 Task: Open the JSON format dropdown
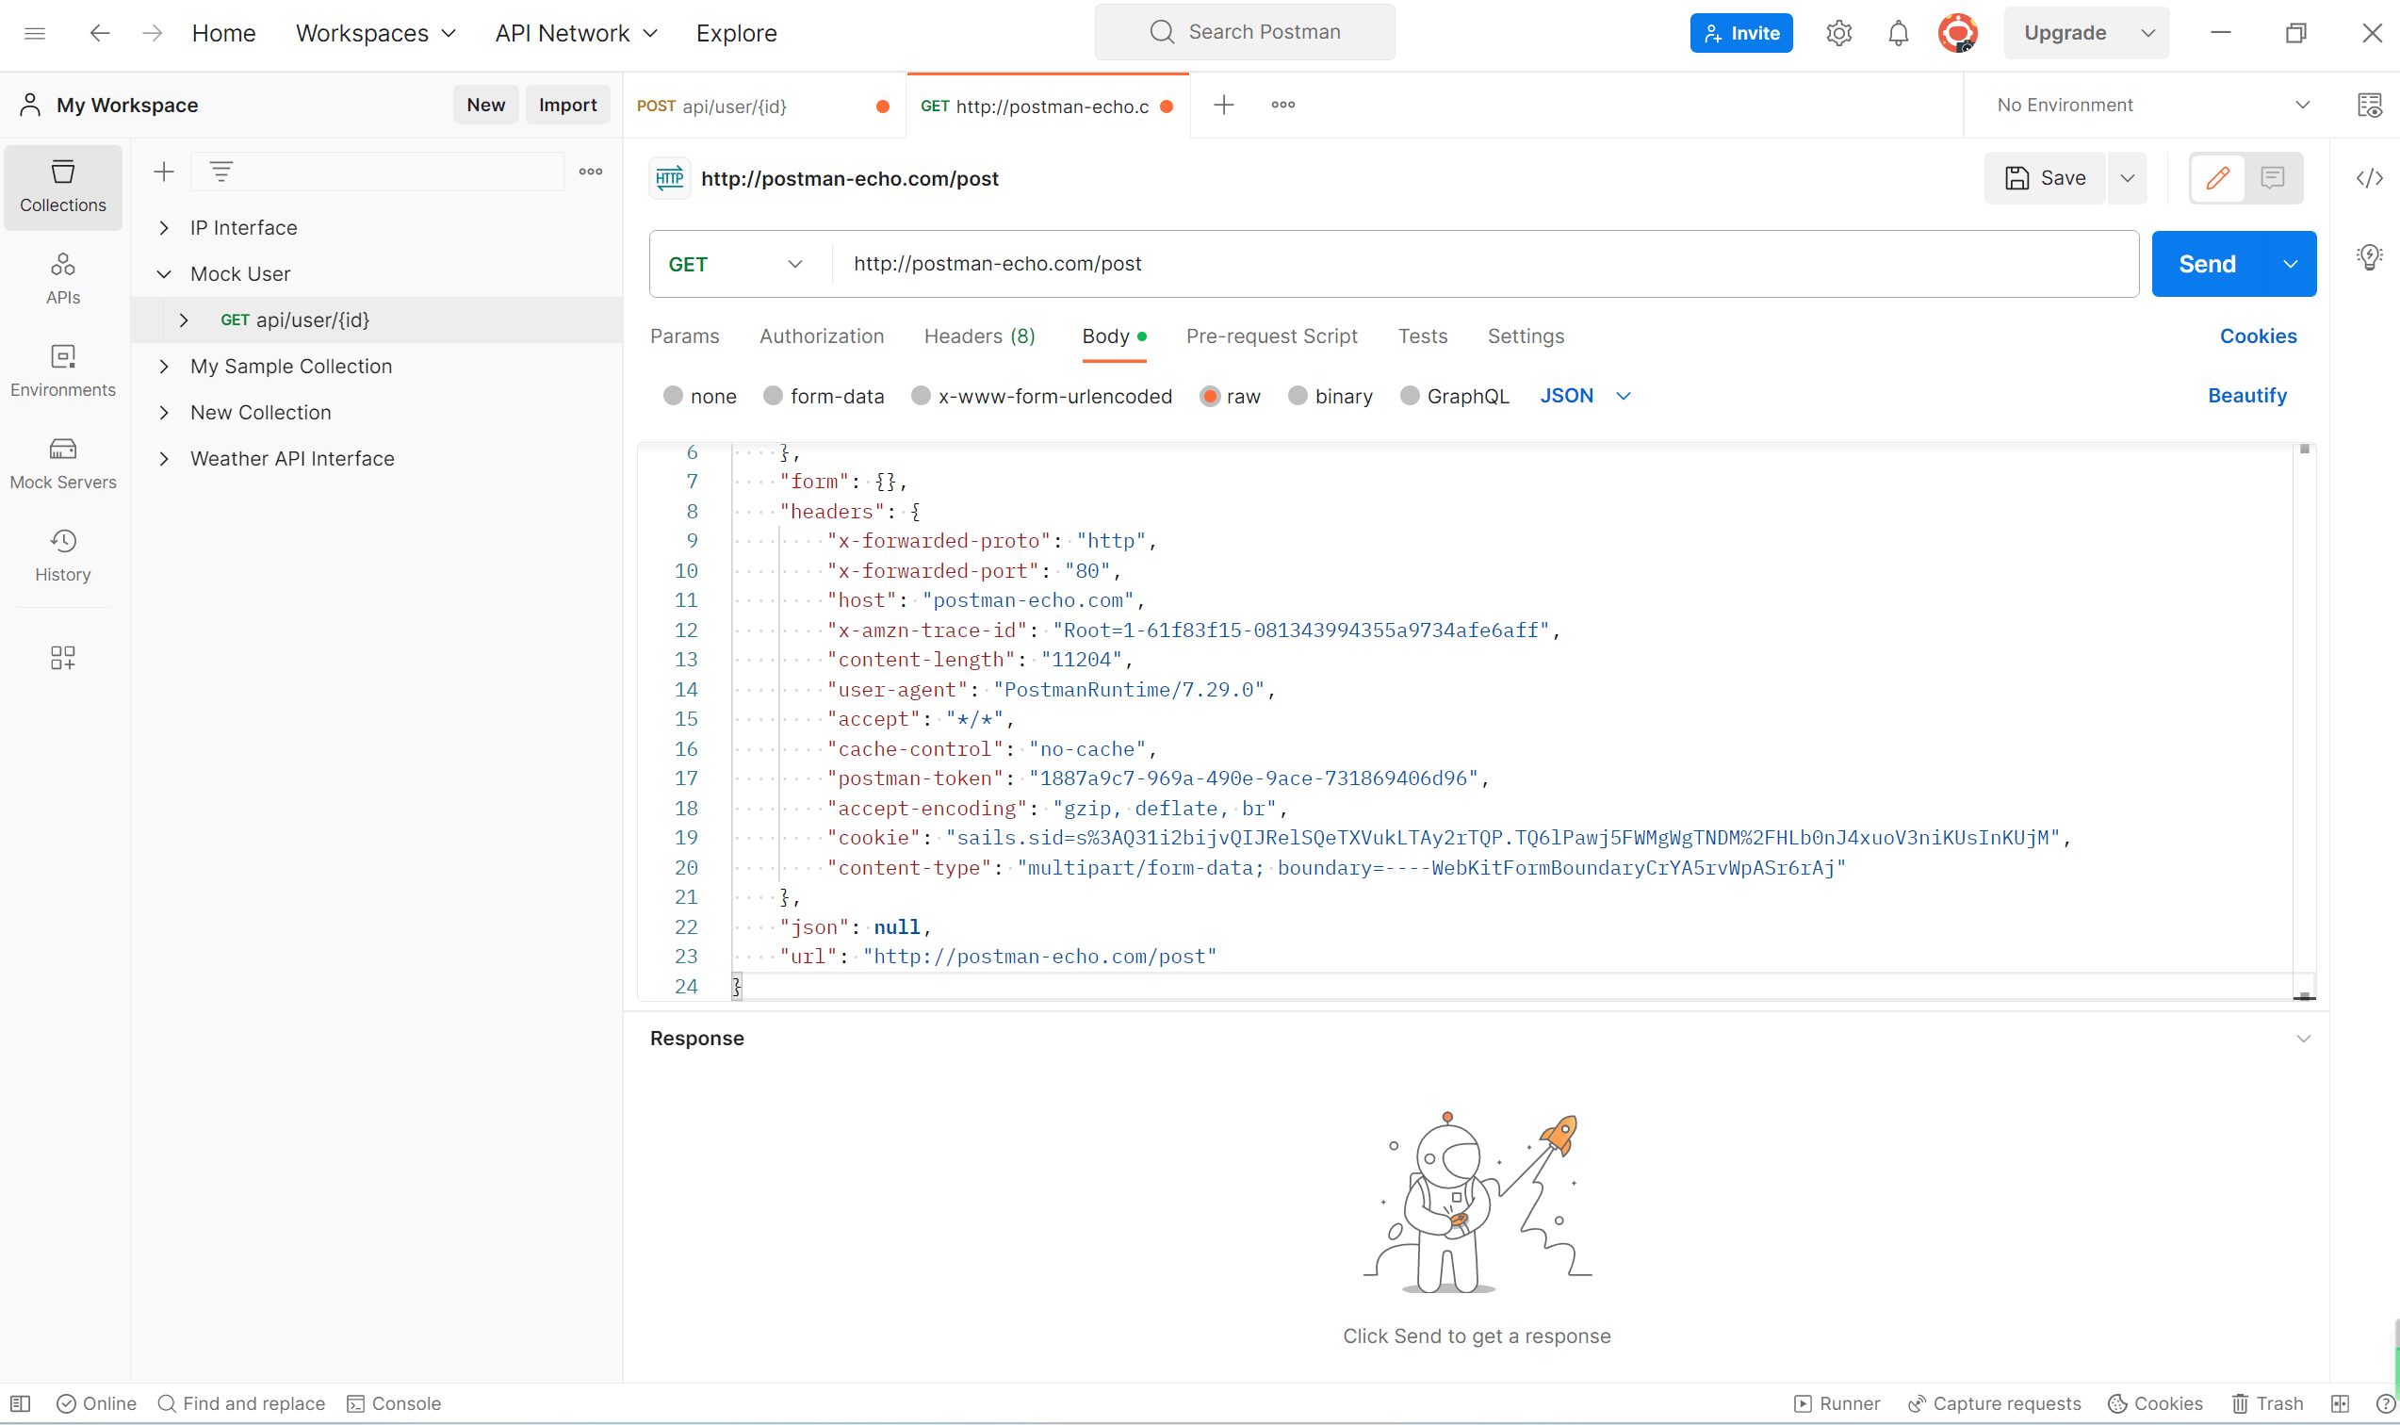point(1585,396)
